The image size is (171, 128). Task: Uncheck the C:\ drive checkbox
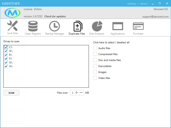6,47
